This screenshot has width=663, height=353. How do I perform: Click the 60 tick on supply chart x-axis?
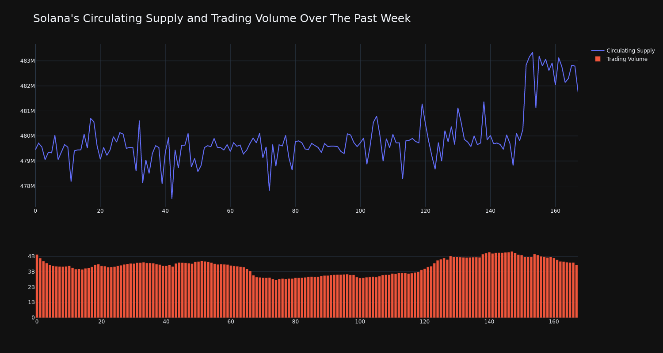pyautogui.click(x=230, y=211)
